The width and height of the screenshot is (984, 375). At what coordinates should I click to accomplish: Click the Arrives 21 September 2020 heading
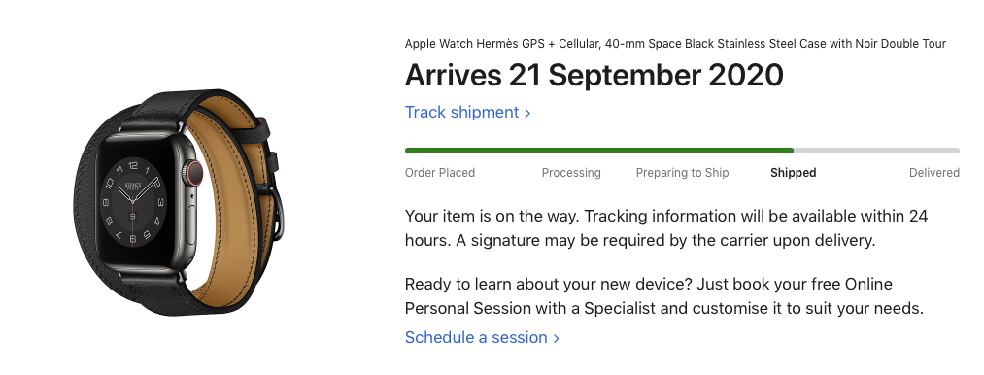click(x=594, y=76)
